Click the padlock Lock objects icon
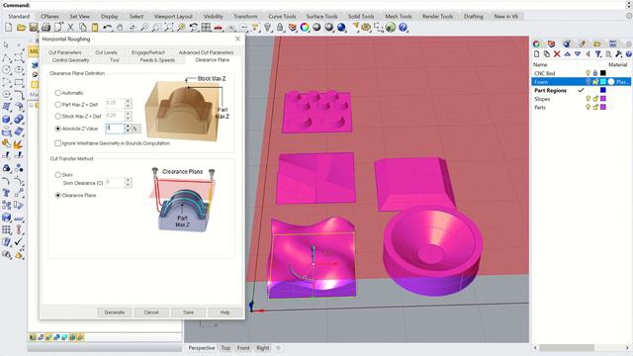The width and height of the screenshot is (633, 356). pos(280,27)
